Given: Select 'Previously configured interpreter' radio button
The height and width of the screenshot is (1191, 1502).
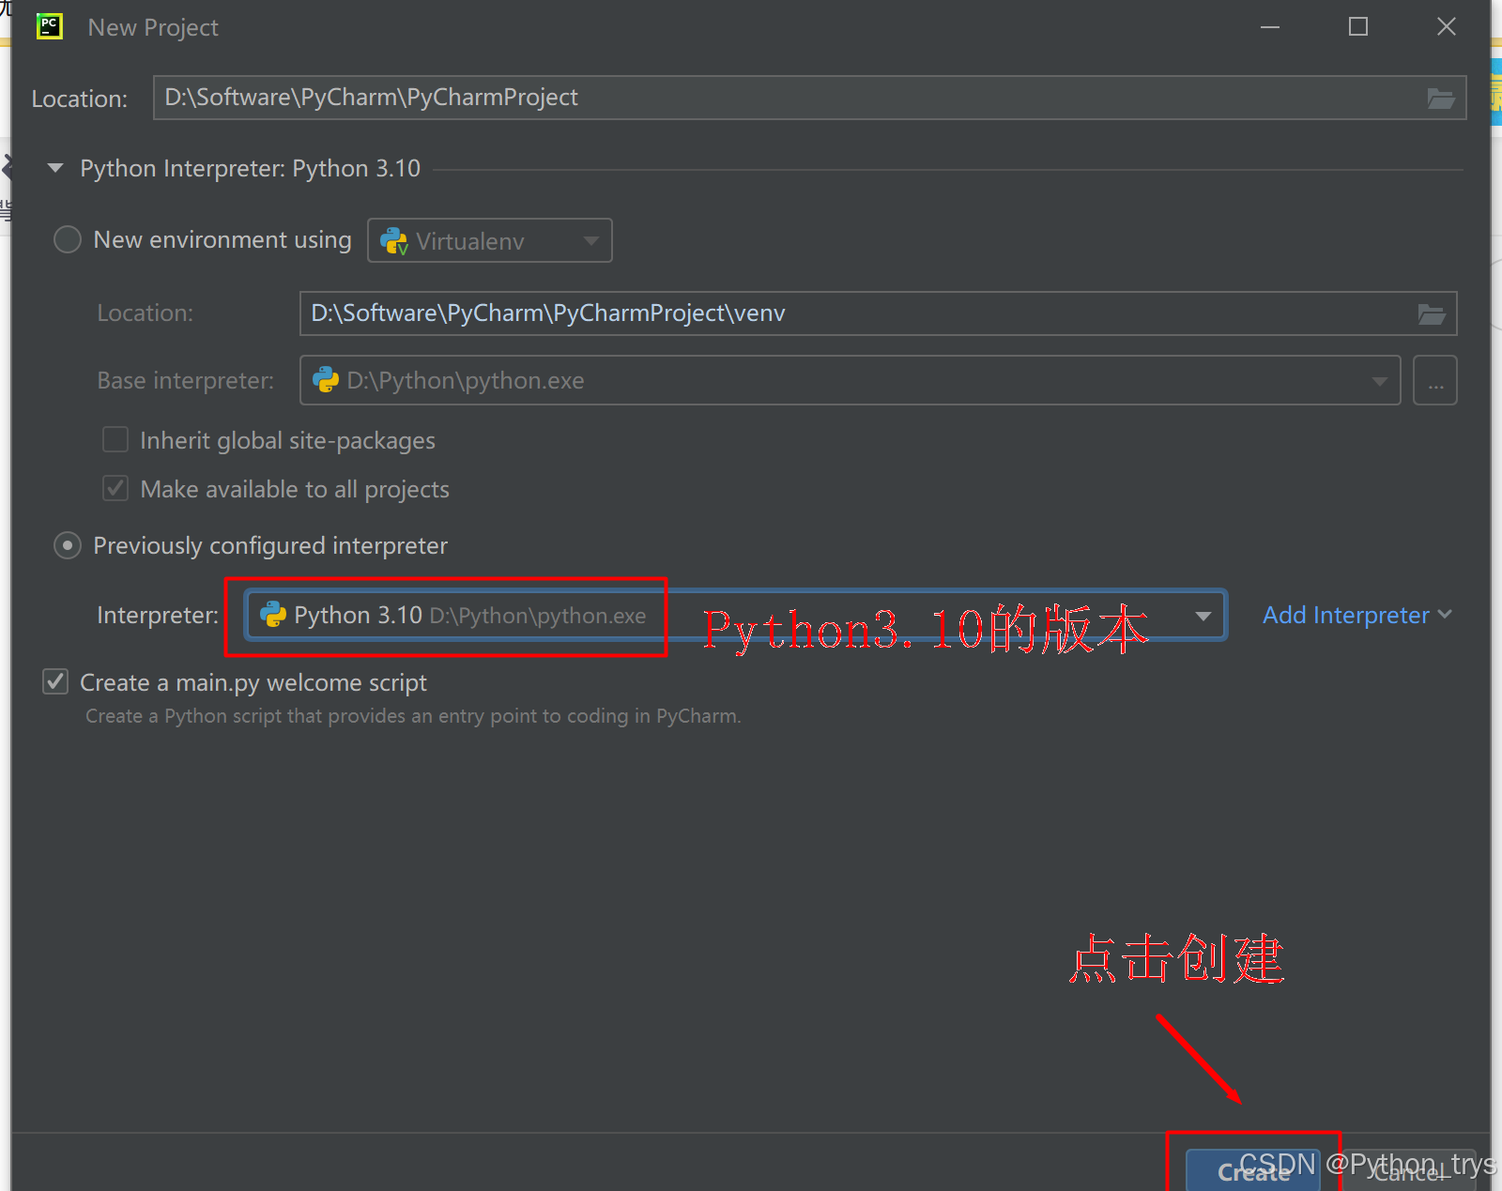Looking at the screenshot, I should (68, 545).
